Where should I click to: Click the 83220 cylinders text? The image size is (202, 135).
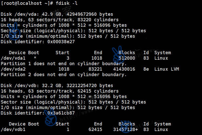98,20
